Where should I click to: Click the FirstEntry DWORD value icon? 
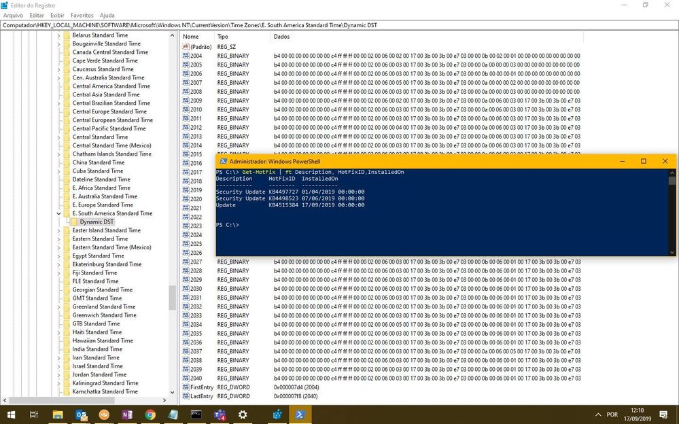coord(186,387)
